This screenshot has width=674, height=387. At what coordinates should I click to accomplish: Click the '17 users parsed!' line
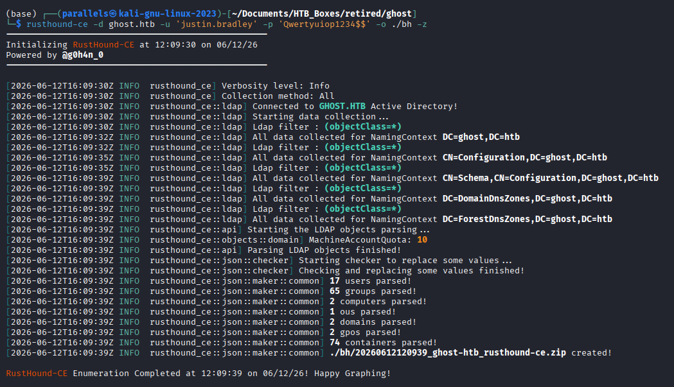(371, 281)
